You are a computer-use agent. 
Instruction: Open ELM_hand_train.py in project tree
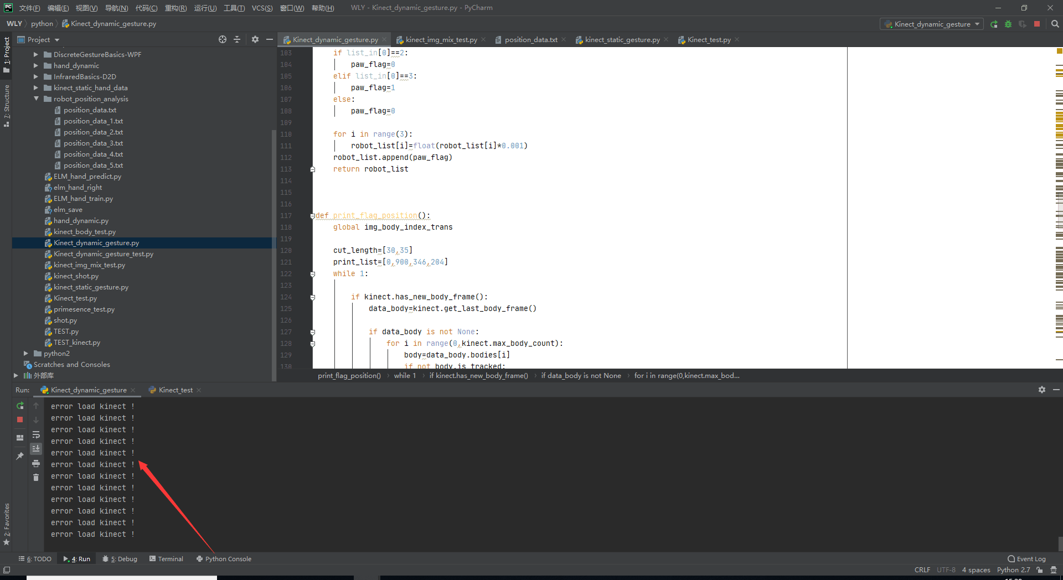click(83, 198)
